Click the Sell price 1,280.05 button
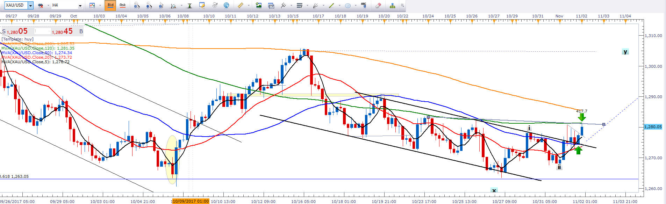Viewport: 666px width, 204px height. click(17, 31)
